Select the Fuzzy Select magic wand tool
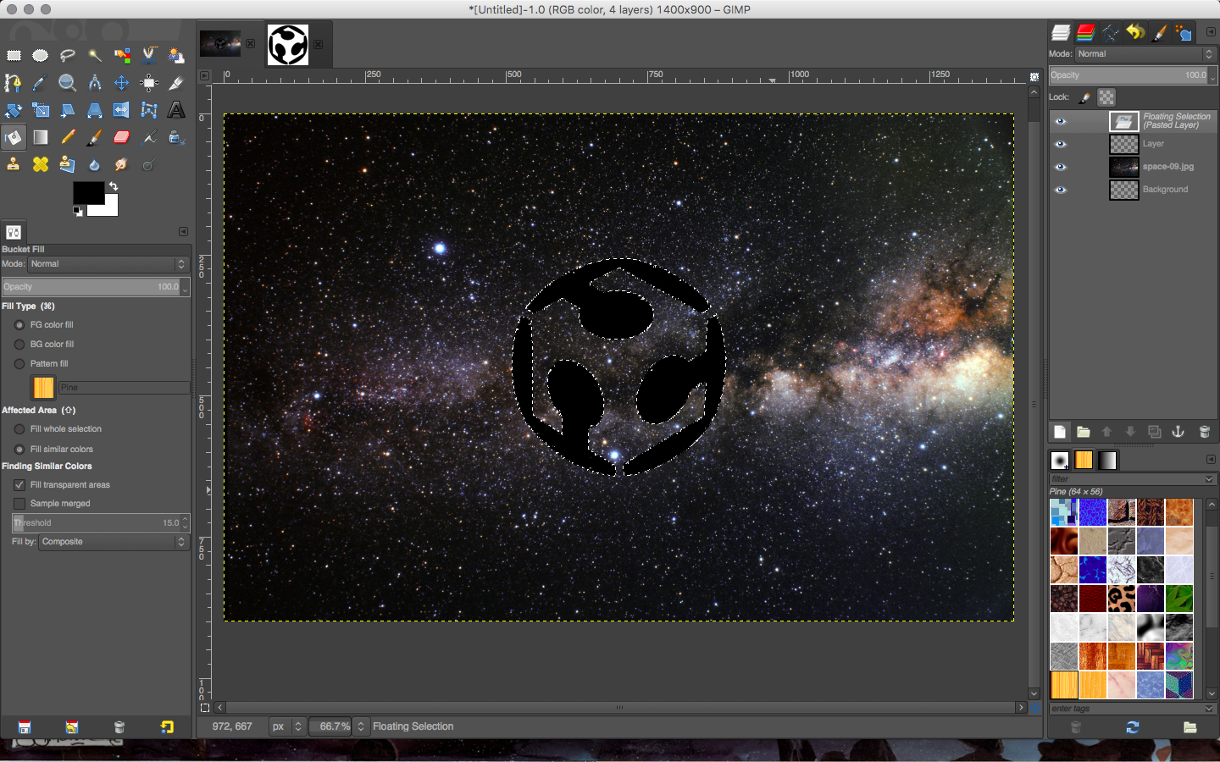 [95, 56]
